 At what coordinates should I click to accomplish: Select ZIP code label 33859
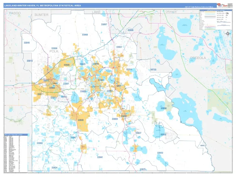pyautogui.click(x=115, y=119)
